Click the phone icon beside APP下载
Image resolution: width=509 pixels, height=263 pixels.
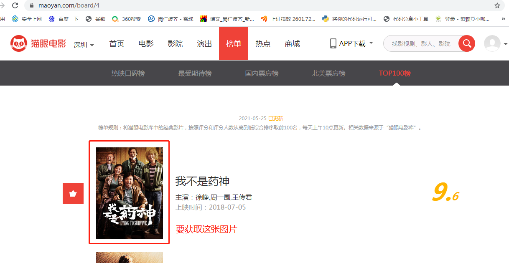point(333,43)
